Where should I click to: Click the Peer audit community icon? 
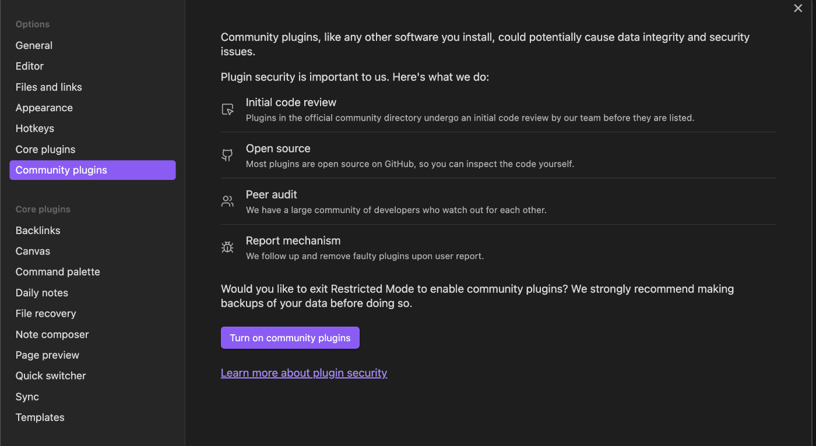227,201
